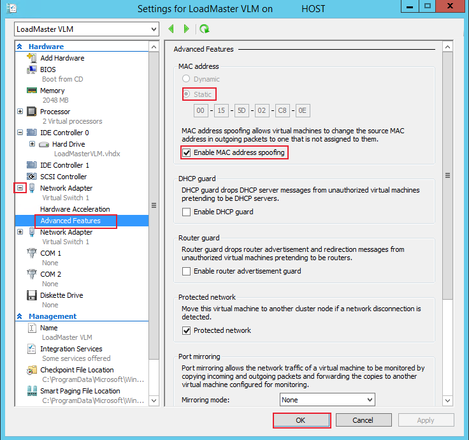The height and width of the screenshot is (440, 469).
Task: Enable router advertisement guard checkbox
Action: click(x=187, y=271)
